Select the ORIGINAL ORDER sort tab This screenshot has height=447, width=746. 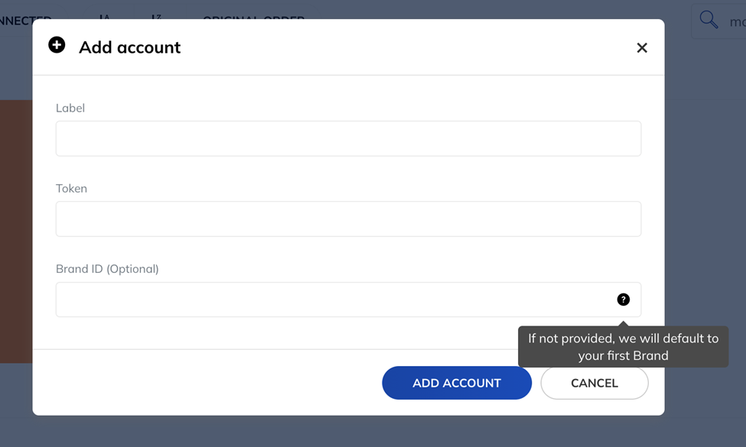coord(253,18)
